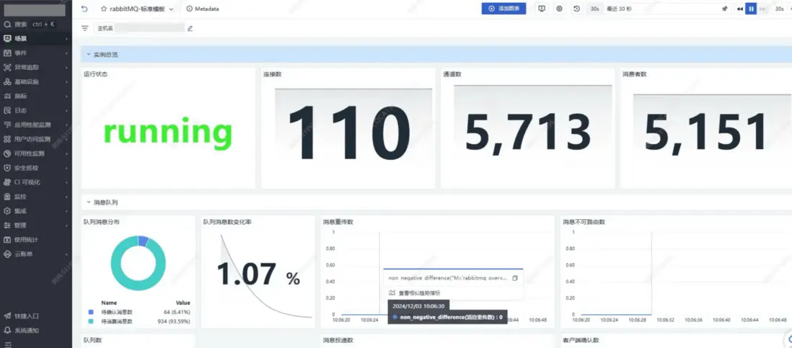Click the 日志 sidebar icon
Screen dimensions: 792x348
7,110
